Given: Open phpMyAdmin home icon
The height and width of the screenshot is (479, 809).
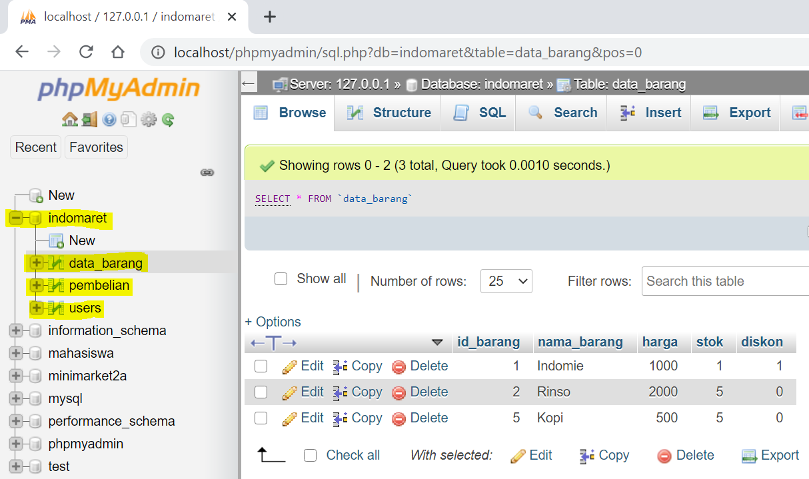Looking at the screenshot, I should (x=69, y=120).
